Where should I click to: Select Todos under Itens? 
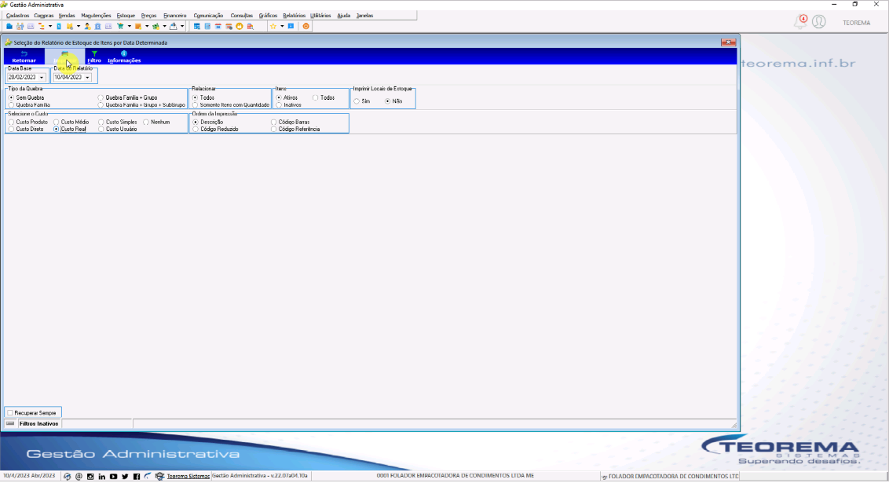pyautogui.click(x=316, y=97)
